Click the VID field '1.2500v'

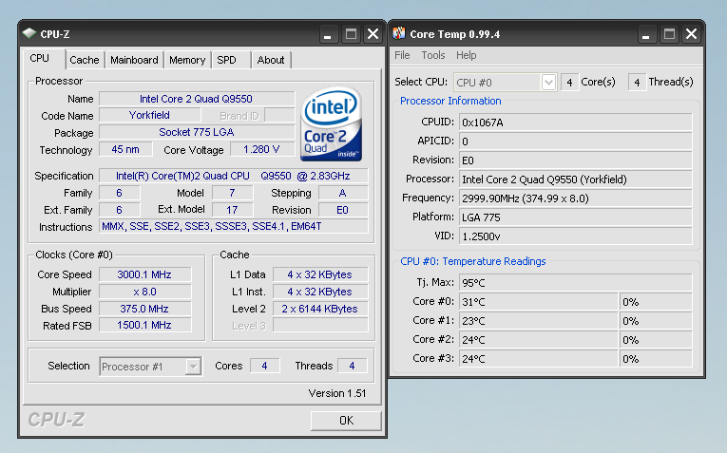pyautogui.click(x=575, y=236)
